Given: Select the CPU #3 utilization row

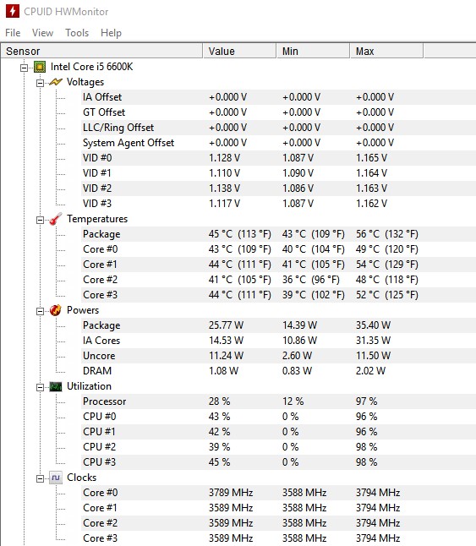Looking at the screenshot, I should click(x=278, y=462).
